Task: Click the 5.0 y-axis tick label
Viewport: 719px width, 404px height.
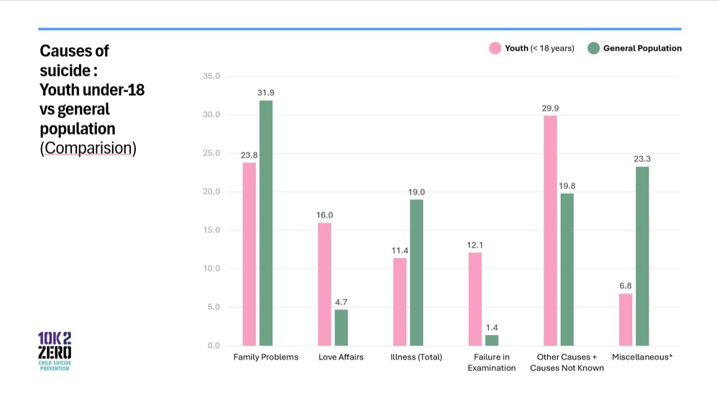Action: pyautogui.click(x=214, y=307)
